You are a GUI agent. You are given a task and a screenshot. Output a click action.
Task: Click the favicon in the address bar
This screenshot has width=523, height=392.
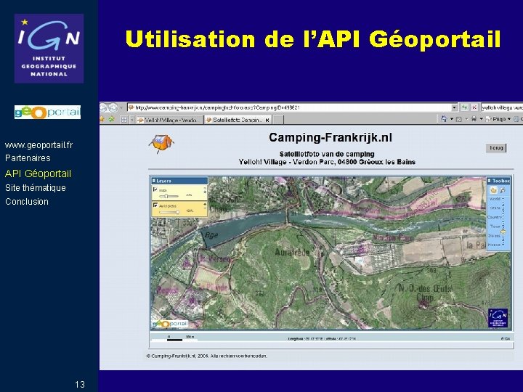(x=131, y=107)
